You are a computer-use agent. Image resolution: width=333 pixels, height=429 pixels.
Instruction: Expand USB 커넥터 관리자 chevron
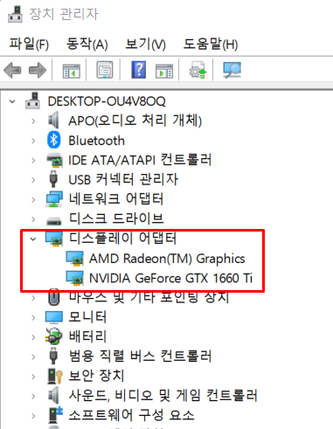tap(33, 180)
